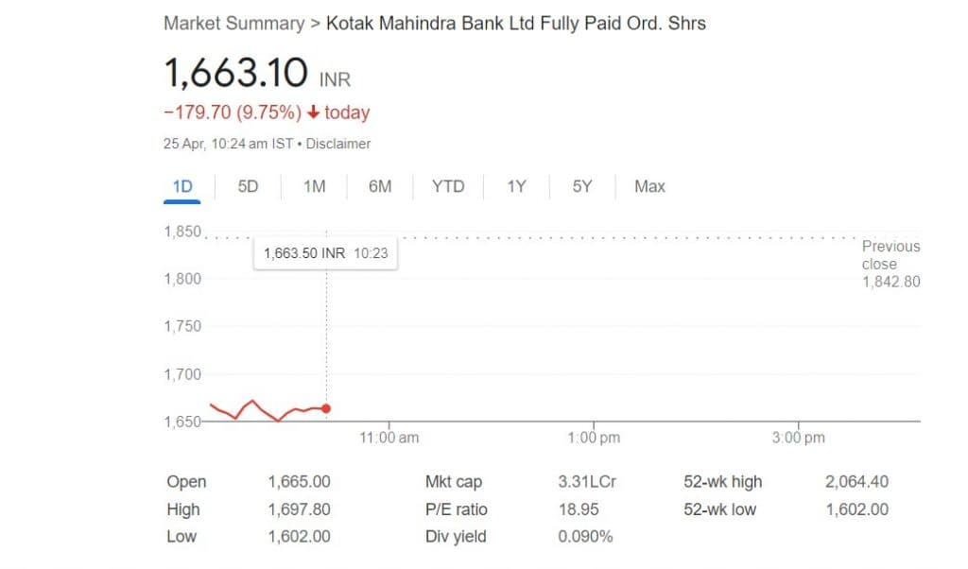Click the 3:00 pm axis label
The width and height of the screenshot is (968, 569).
click(x=799, y=438)
